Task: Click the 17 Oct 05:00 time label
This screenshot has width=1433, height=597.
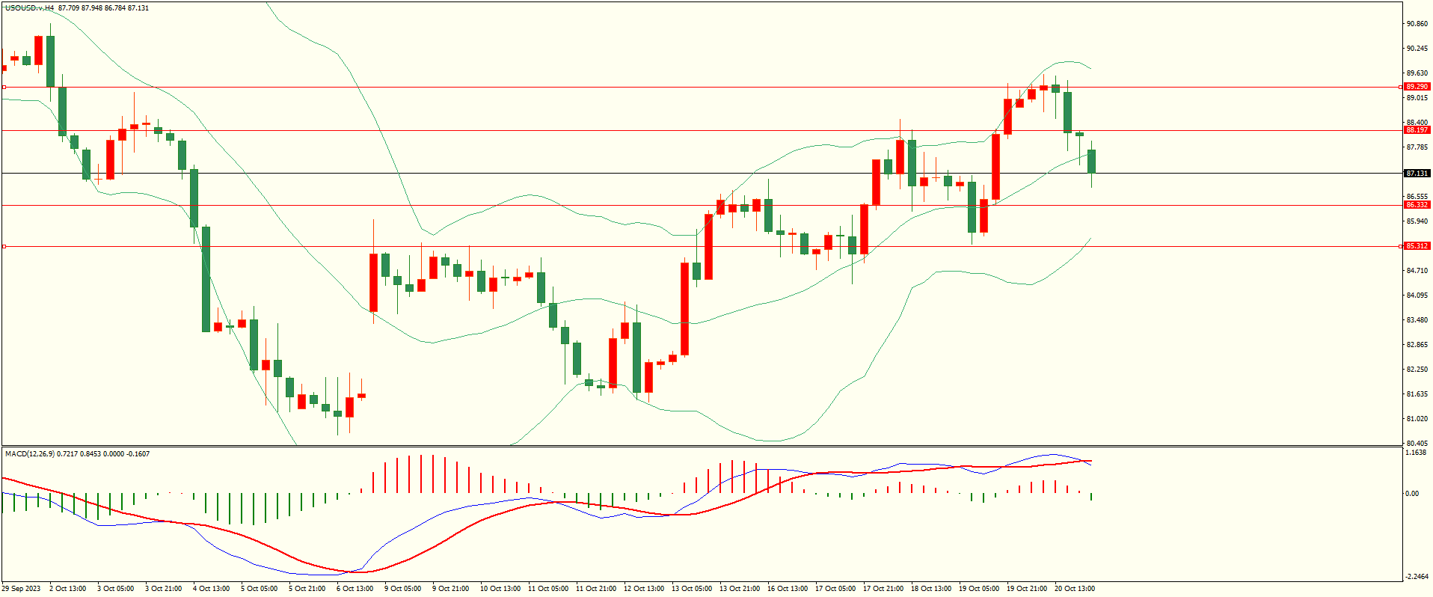Action: click(x=835, y=589)
